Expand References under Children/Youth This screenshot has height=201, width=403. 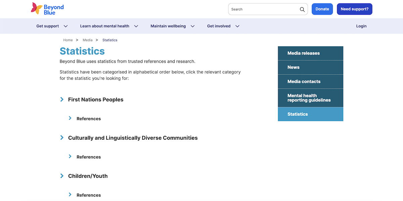pos(88,195)
